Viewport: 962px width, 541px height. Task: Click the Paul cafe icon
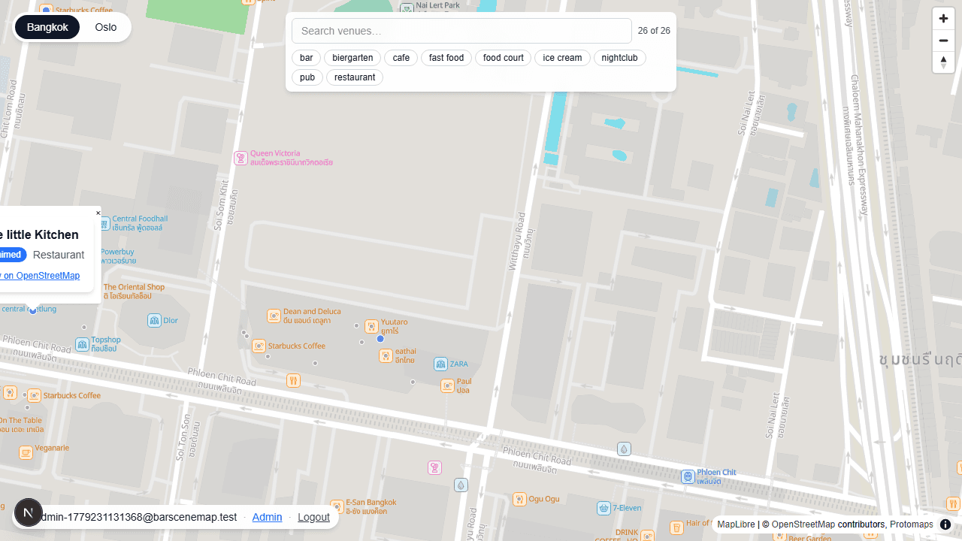pos(447,386)
